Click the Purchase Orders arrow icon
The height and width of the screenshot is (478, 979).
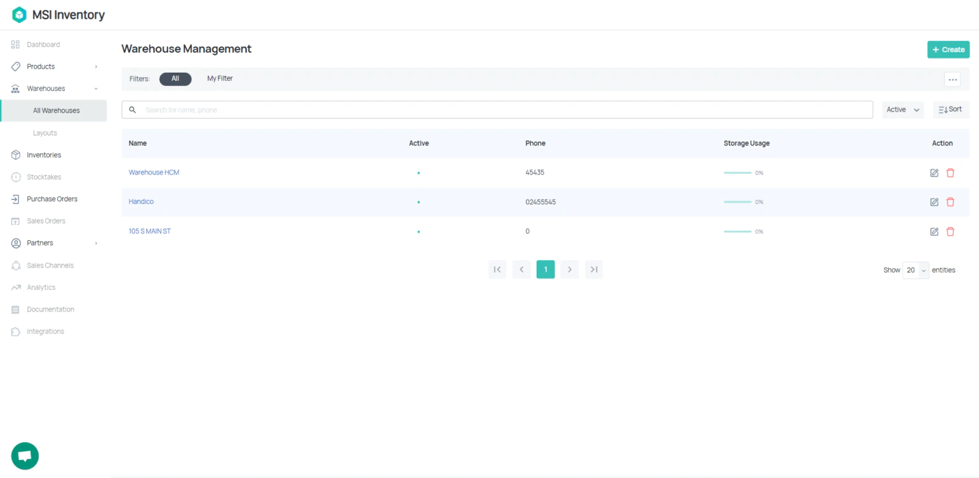click(x=16, y=199)
